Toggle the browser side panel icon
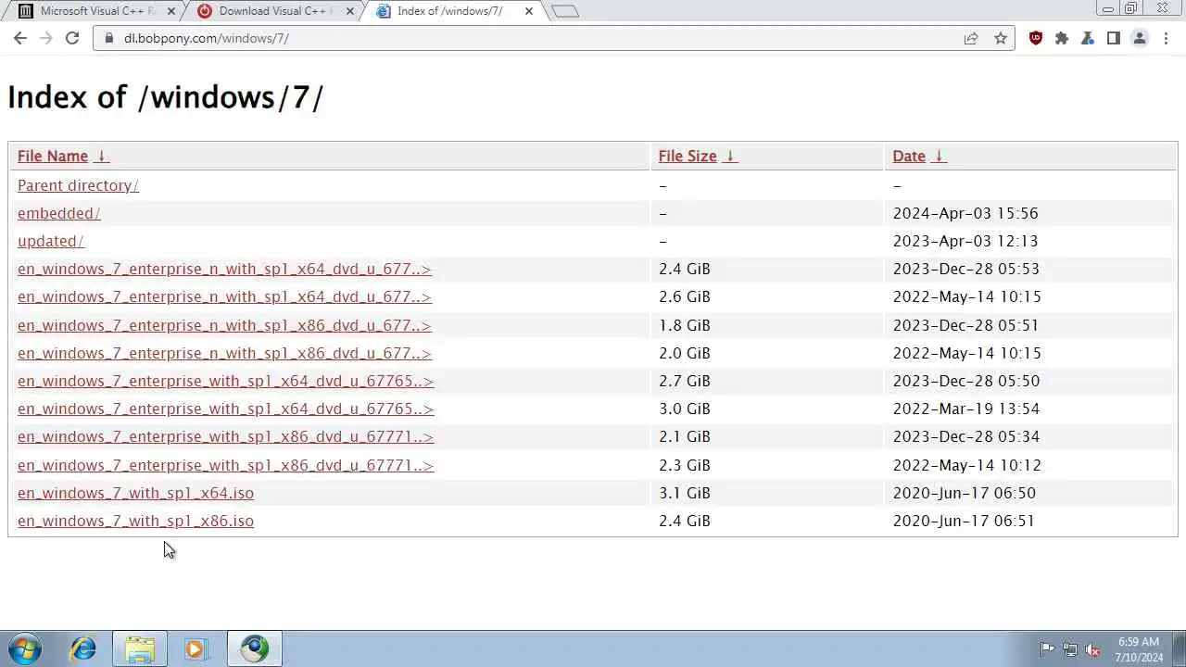This screenshot has width=1186, height=667. coord(1114,38)
